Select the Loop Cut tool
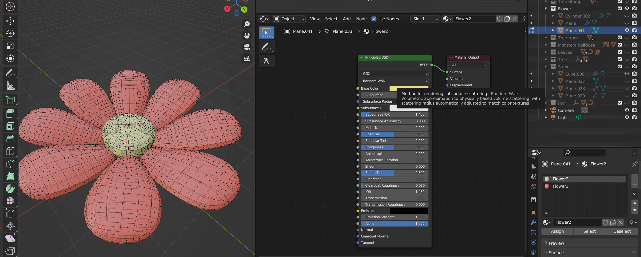Viewport: 641px width, 257px height. coord(10,151)
